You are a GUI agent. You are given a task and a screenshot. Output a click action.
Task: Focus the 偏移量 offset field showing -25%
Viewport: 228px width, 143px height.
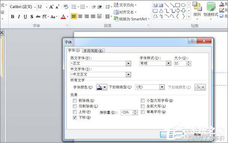pos(127,112)
